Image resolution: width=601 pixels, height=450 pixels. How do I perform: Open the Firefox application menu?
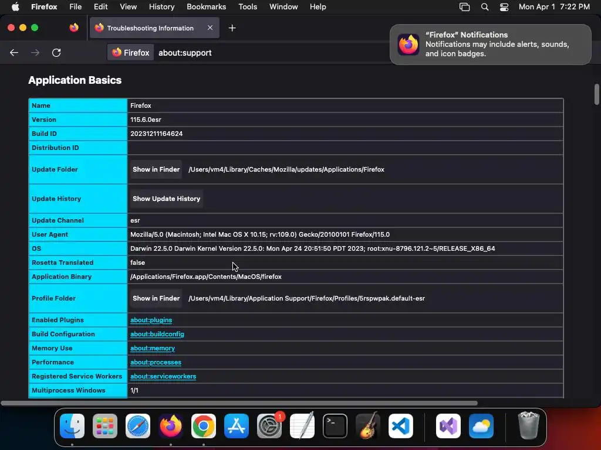(44, 7)
